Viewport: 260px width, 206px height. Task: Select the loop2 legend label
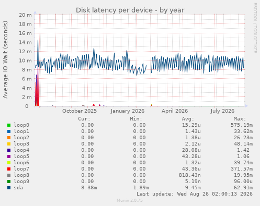(21, 138)
